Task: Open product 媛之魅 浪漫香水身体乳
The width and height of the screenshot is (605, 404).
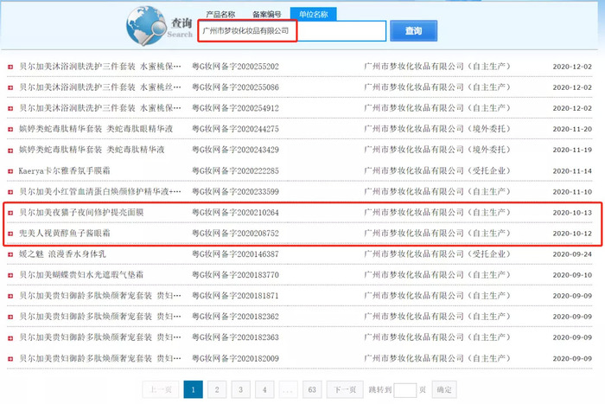Action: pyautogui.click(x=62, y=254)
